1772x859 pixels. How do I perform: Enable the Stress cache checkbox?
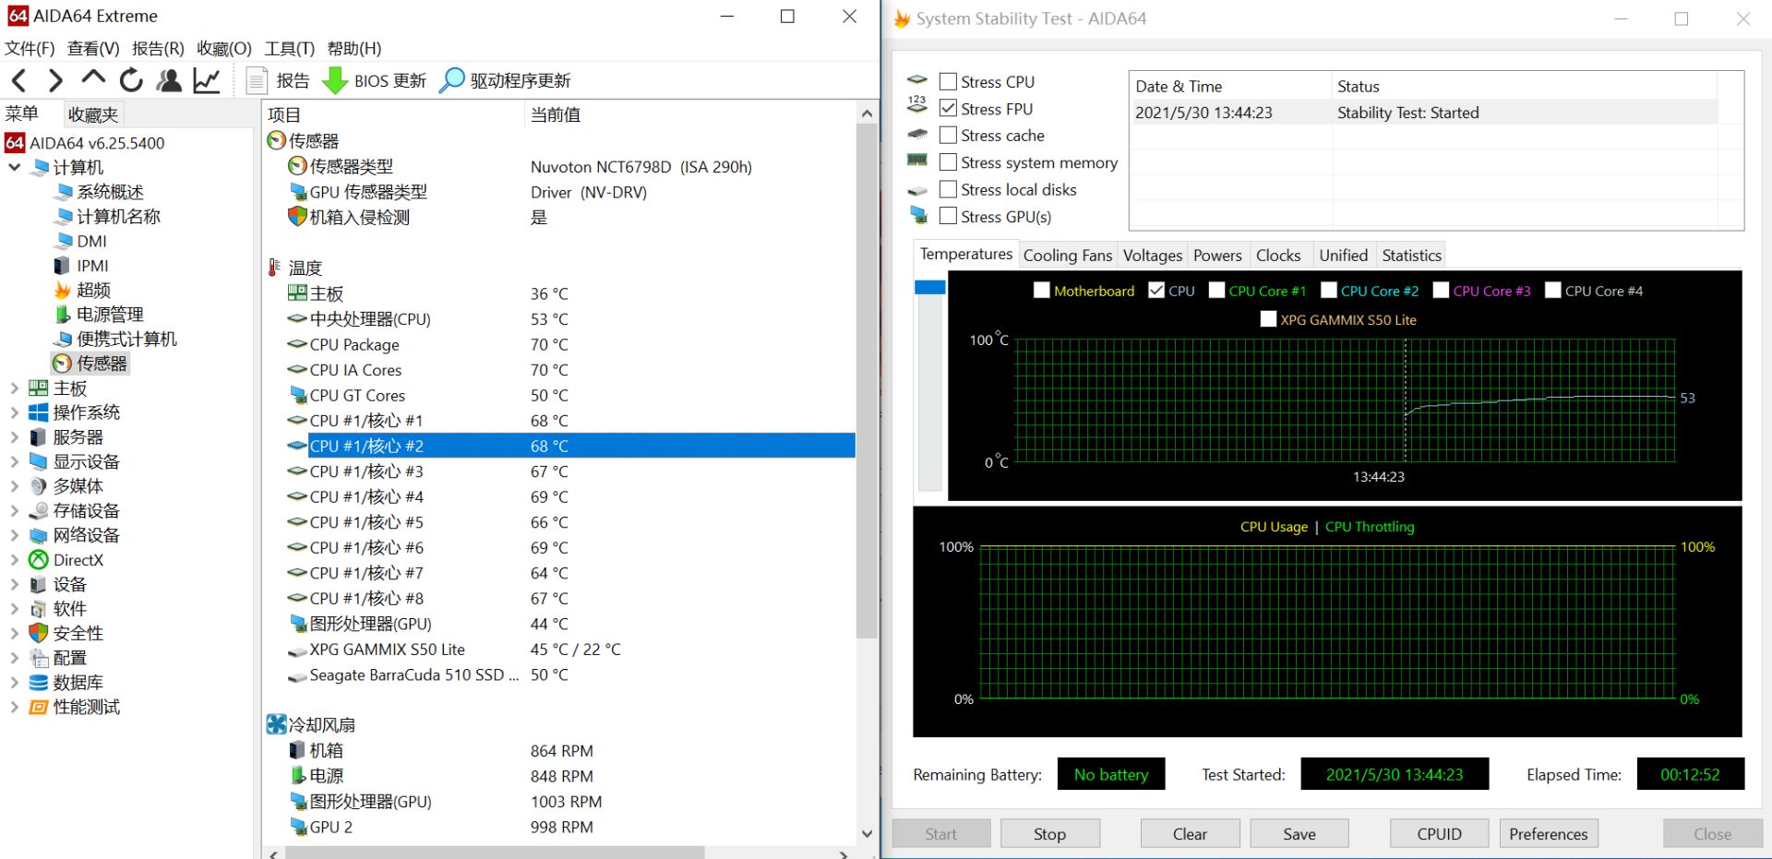point(948,135)
